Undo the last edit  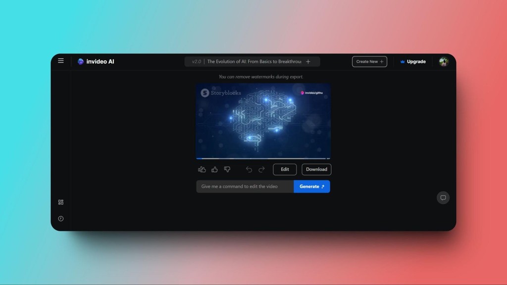coord(249,169)
